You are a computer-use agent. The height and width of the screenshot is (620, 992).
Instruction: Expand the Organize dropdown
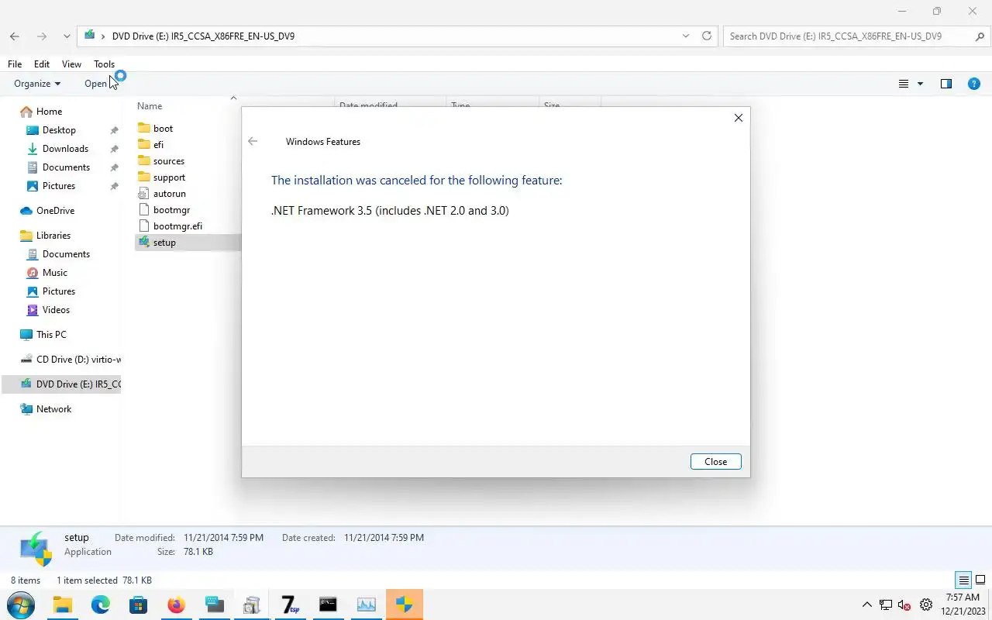pos(37,84)
